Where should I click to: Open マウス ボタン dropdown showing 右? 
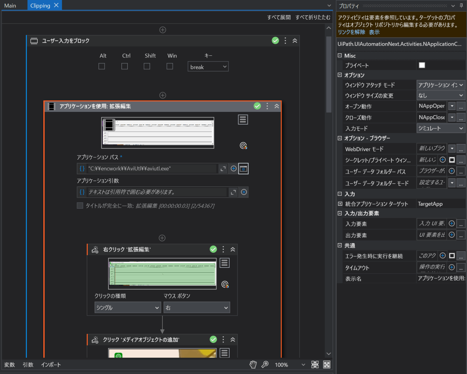tap(197, 308)
